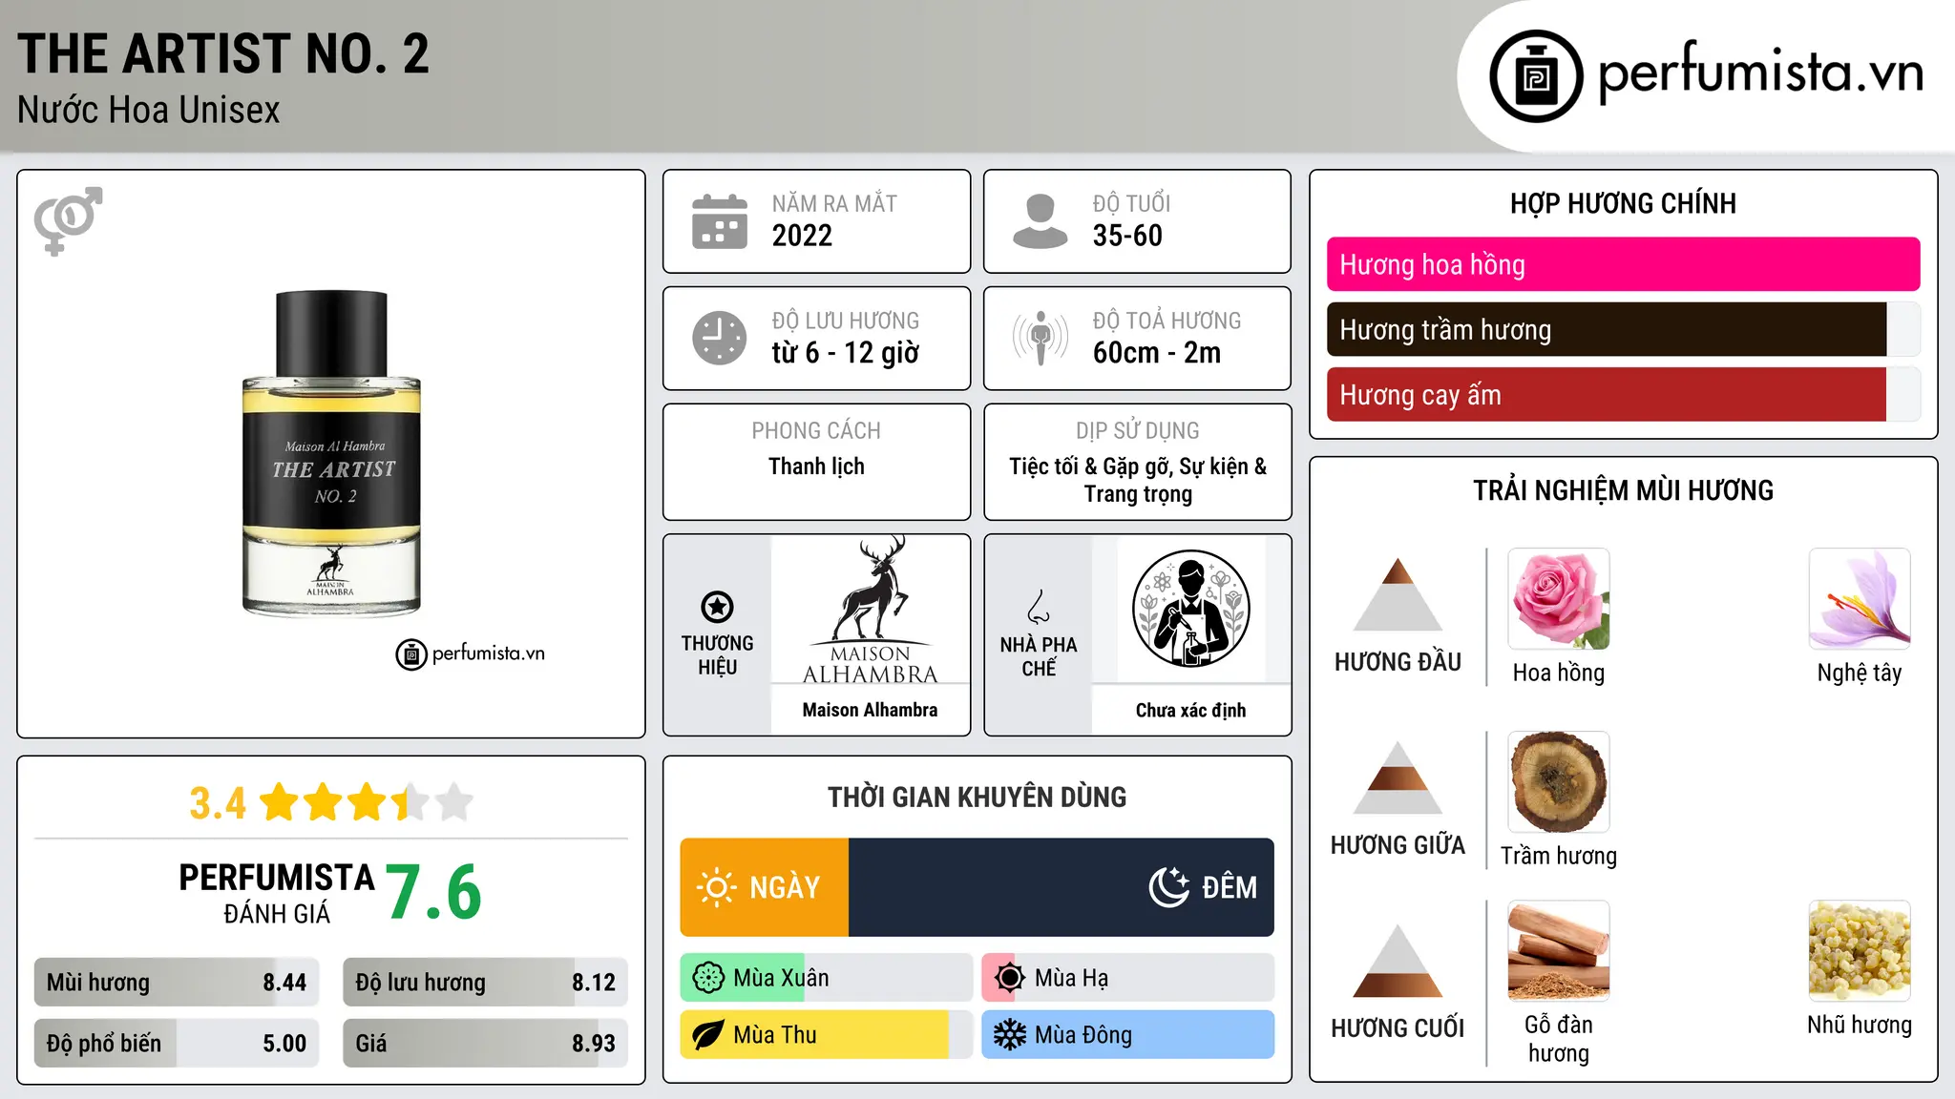Click the calendar icon beside Năm ra mắt
The image size is (1955, 1099).
[720, 221]
